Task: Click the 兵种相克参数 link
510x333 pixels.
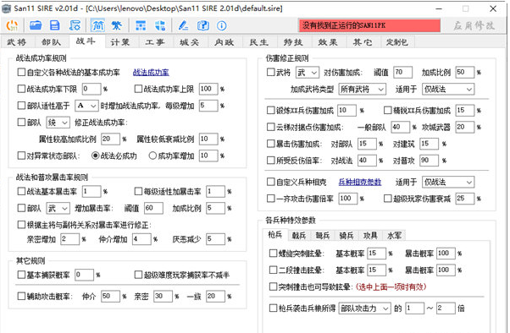Action: 360,182
